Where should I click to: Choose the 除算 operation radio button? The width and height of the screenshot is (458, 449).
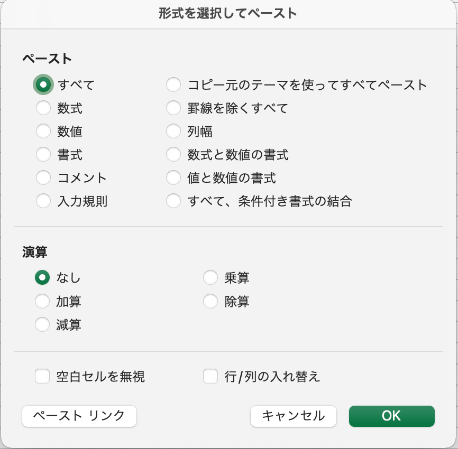(210, 302)
